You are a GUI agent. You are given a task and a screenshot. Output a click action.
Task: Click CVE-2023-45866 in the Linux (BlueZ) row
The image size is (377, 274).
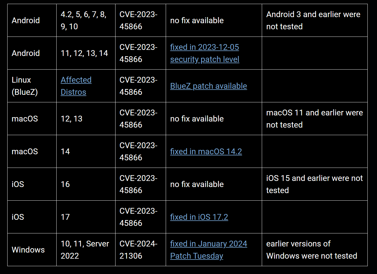tap(138, 86)
